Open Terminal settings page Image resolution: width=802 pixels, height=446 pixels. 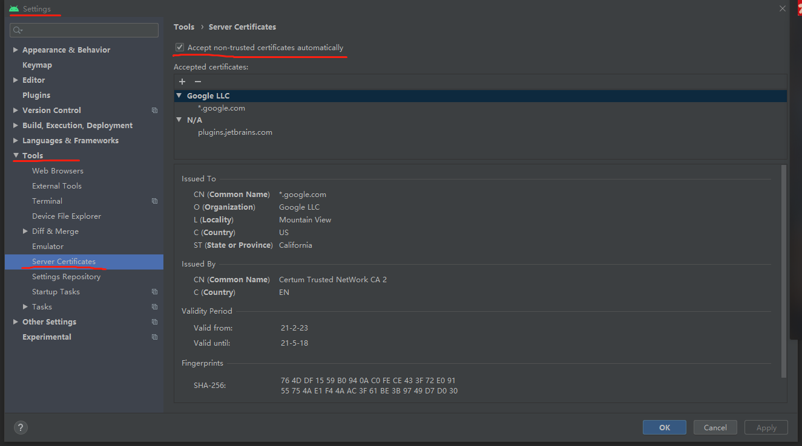tap(47, 201)
